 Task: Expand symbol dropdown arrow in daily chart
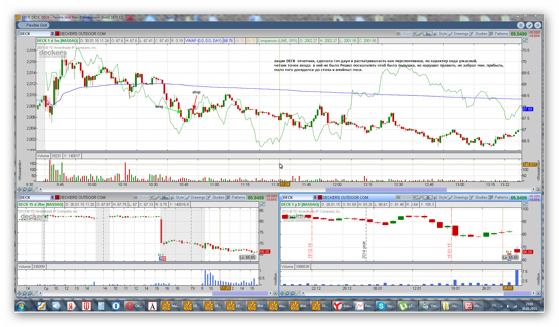point(315,197)
